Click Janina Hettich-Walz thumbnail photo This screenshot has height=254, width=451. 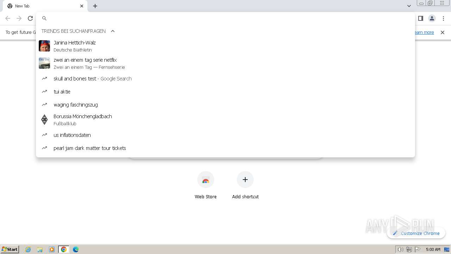tap(44, 46)
